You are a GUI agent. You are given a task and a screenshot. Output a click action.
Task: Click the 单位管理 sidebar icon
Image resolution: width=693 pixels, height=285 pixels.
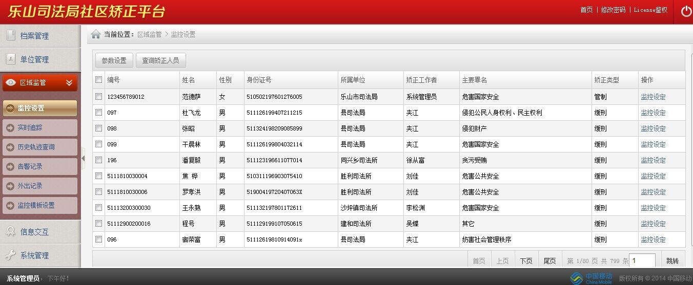[11, 59]
